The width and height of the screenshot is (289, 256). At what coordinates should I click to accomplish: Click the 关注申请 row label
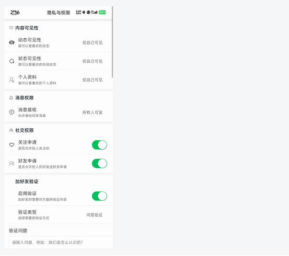click(x=27, y=142)
